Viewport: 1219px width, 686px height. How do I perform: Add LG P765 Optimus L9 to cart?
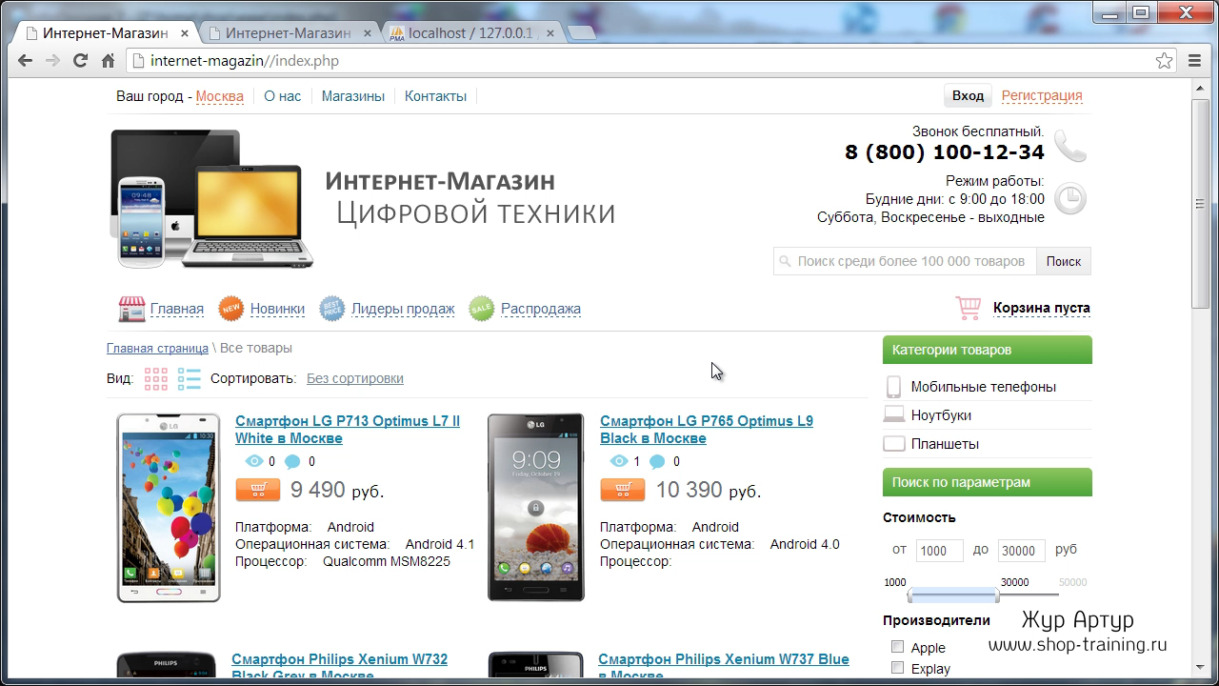pos(622,490)
